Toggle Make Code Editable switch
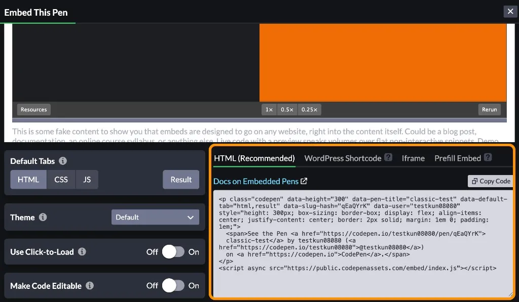This screenshot has height=302, width=519. [173, 285]
